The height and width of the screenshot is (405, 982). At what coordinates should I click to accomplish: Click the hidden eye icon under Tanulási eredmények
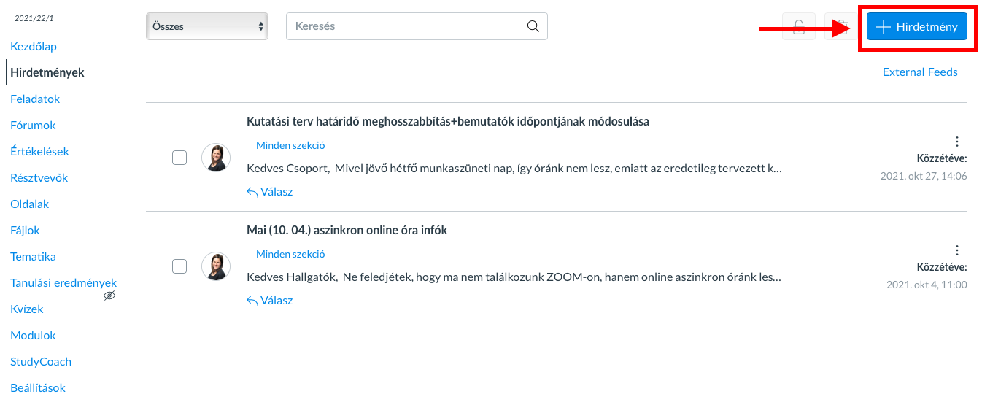109,296
